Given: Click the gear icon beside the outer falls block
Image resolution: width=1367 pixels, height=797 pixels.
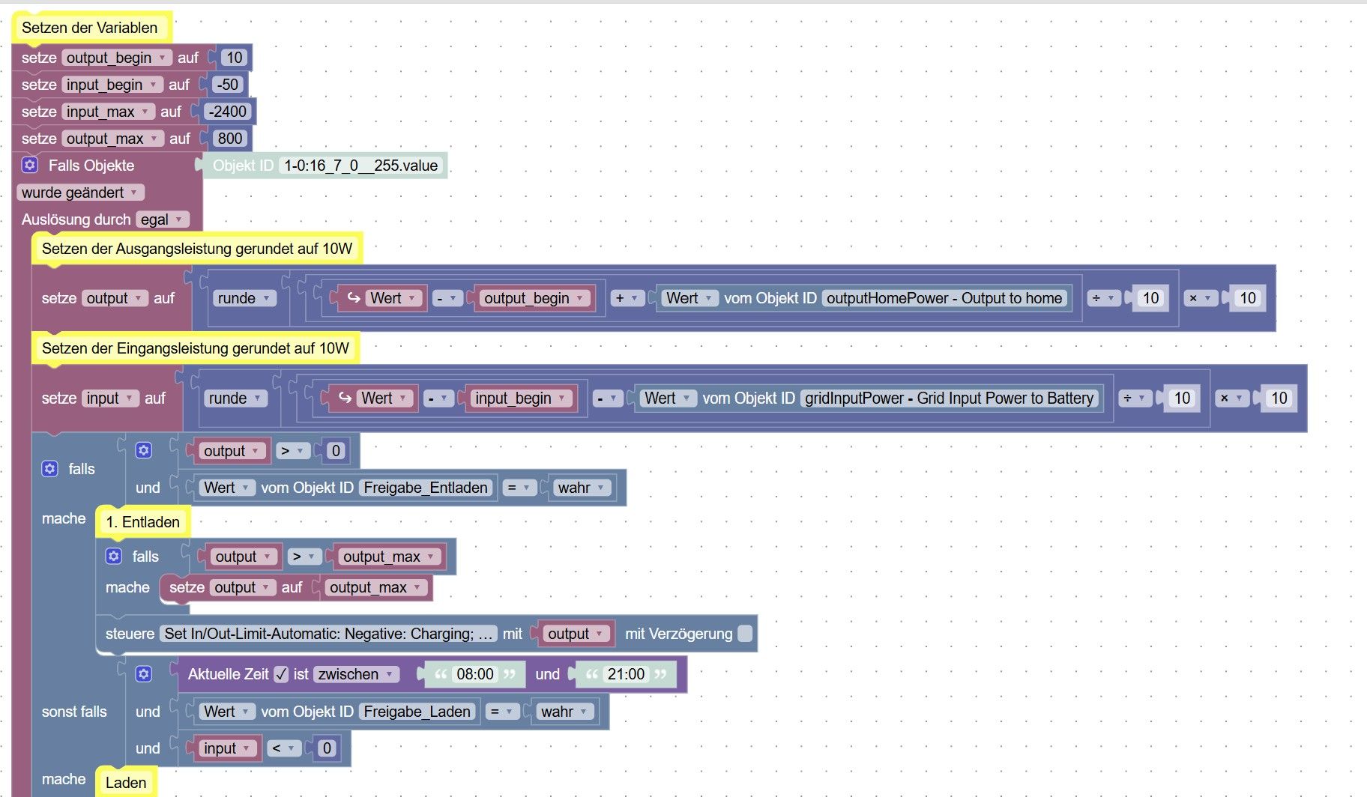Looking at the screenshot, I should point(49,469).
